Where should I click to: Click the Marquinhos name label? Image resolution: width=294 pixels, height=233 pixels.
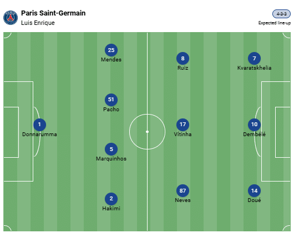click(111, 159)
